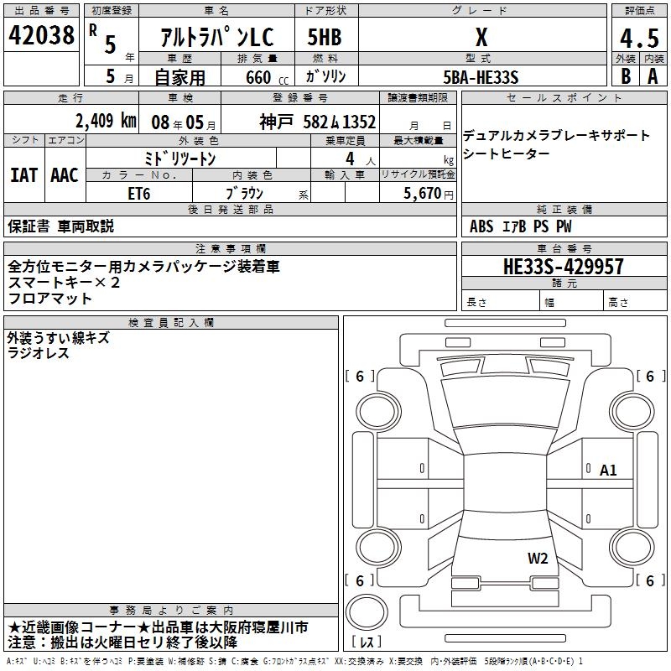Click the 長さ dimension field
The height and width of the screenshot is (671, 671).
click(501, 302)
